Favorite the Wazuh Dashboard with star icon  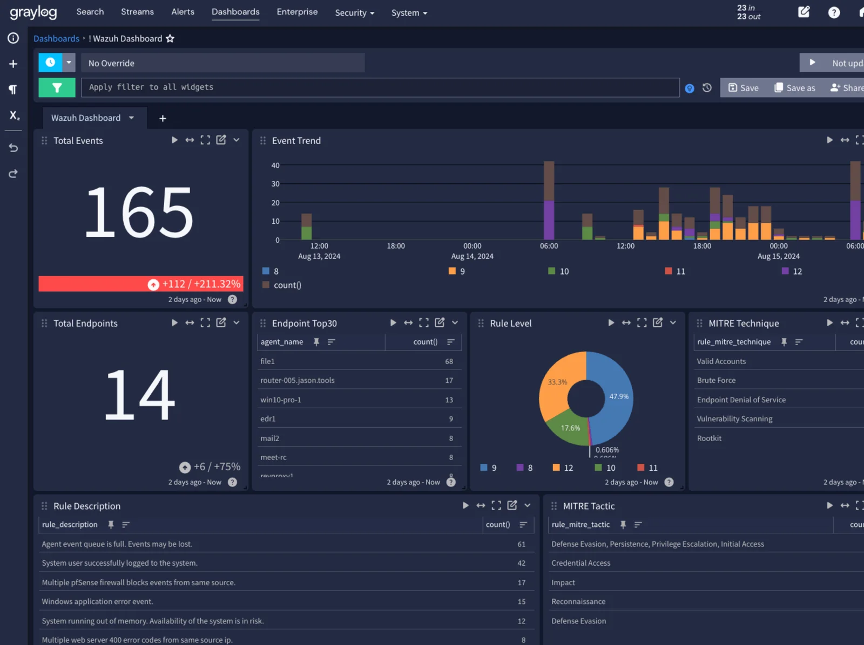(170, 38)
